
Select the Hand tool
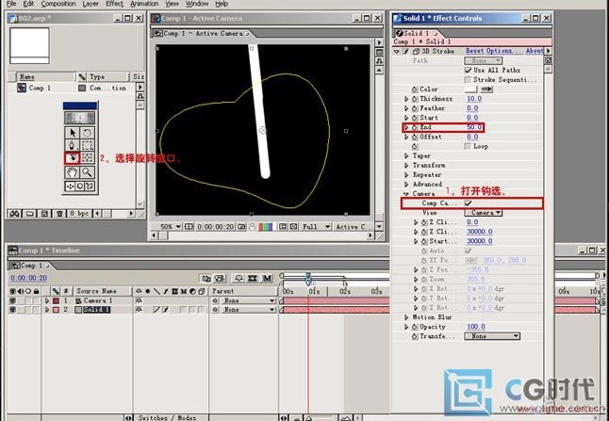pos(73,172)
